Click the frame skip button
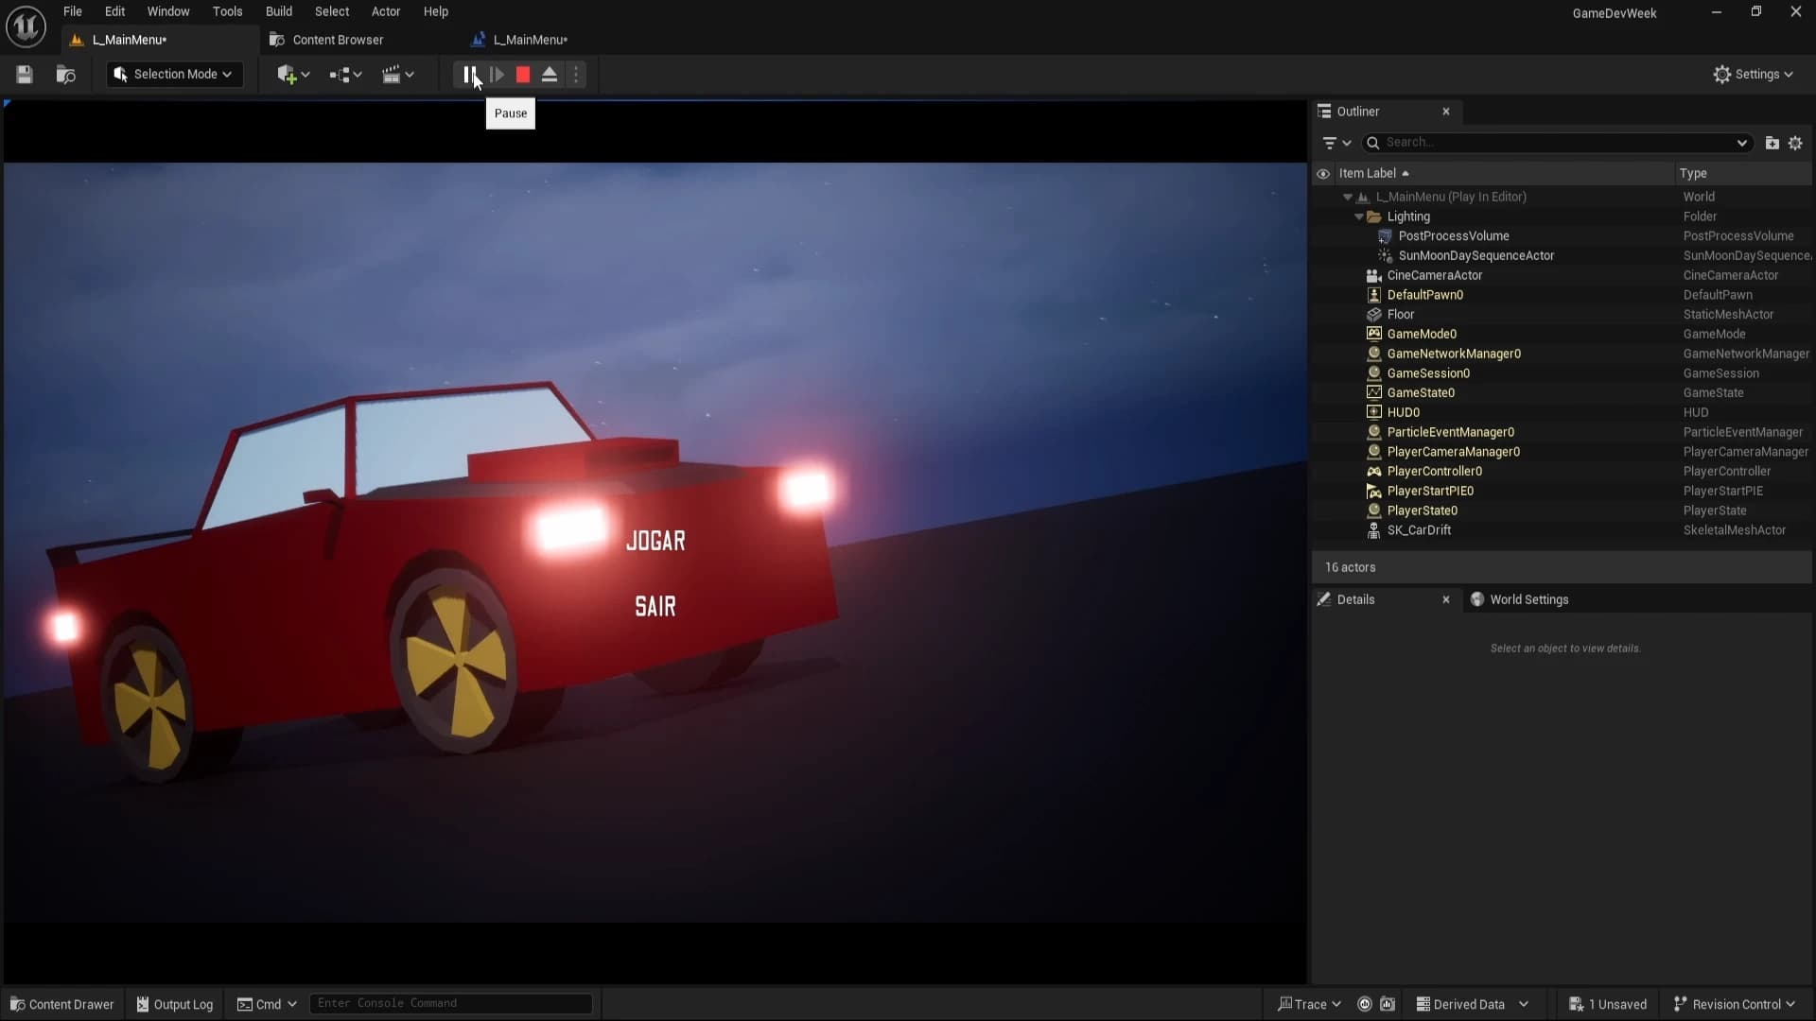The image size is (1816, 1021). 498,75
